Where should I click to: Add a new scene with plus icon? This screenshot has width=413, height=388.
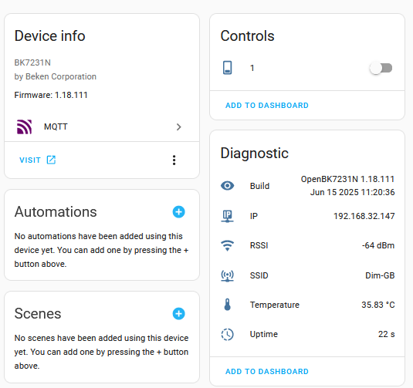(178, 313)
